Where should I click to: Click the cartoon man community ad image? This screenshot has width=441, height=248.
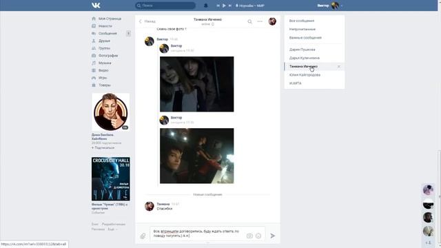click(x=110, y=112)
